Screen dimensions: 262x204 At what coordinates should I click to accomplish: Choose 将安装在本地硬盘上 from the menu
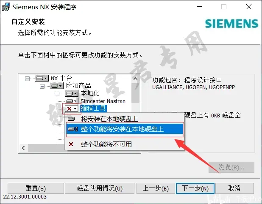coord(125,119)
